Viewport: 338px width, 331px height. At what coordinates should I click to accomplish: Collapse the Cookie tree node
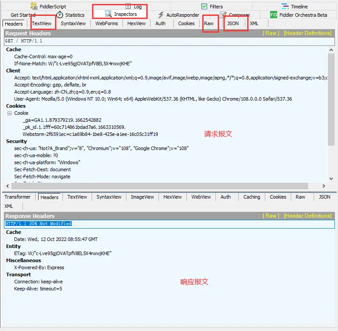9,113
